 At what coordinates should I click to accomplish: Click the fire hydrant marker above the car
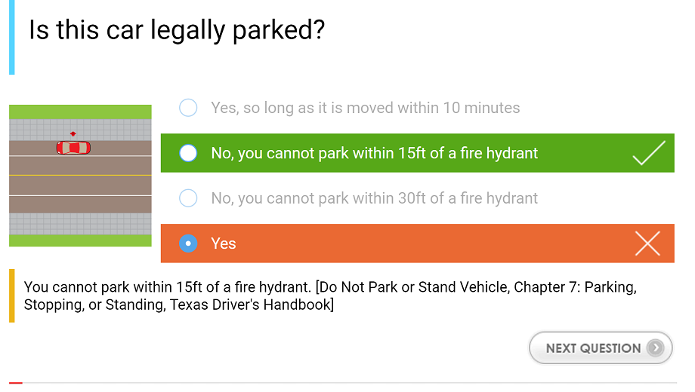pos(73,133)
